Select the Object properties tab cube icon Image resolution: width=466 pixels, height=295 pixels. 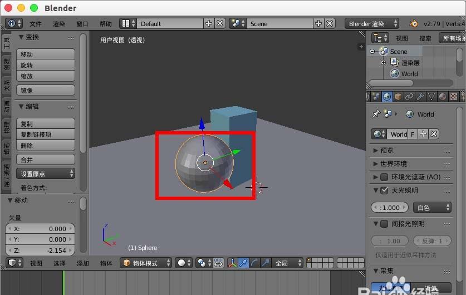click(398, 97)
